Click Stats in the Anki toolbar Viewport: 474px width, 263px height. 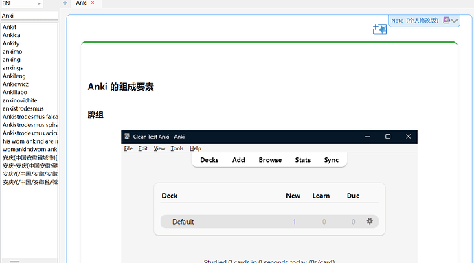303,160
